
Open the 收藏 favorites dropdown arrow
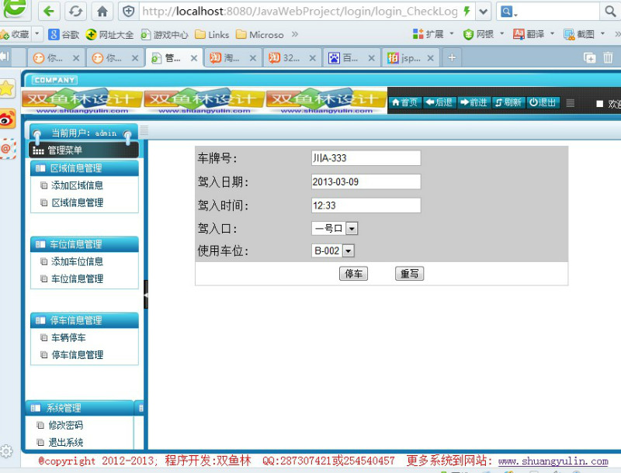pyautogui.click(x=36, y=34)
